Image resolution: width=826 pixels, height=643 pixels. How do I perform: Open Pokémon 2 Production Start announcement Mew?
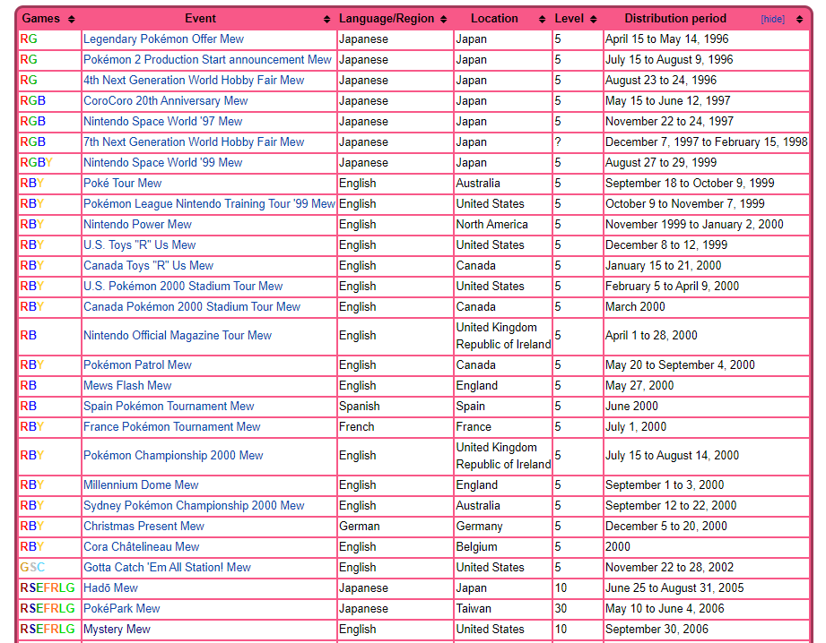point(207,59)
